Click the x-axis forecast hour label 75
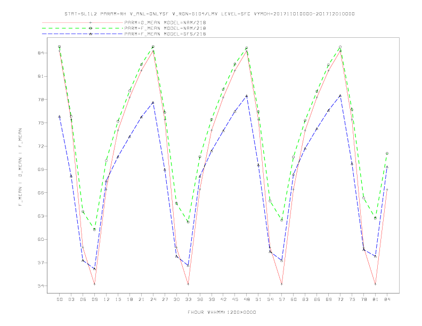The width and height of the screenshot is (422, 326). click(x=352, y=299)
